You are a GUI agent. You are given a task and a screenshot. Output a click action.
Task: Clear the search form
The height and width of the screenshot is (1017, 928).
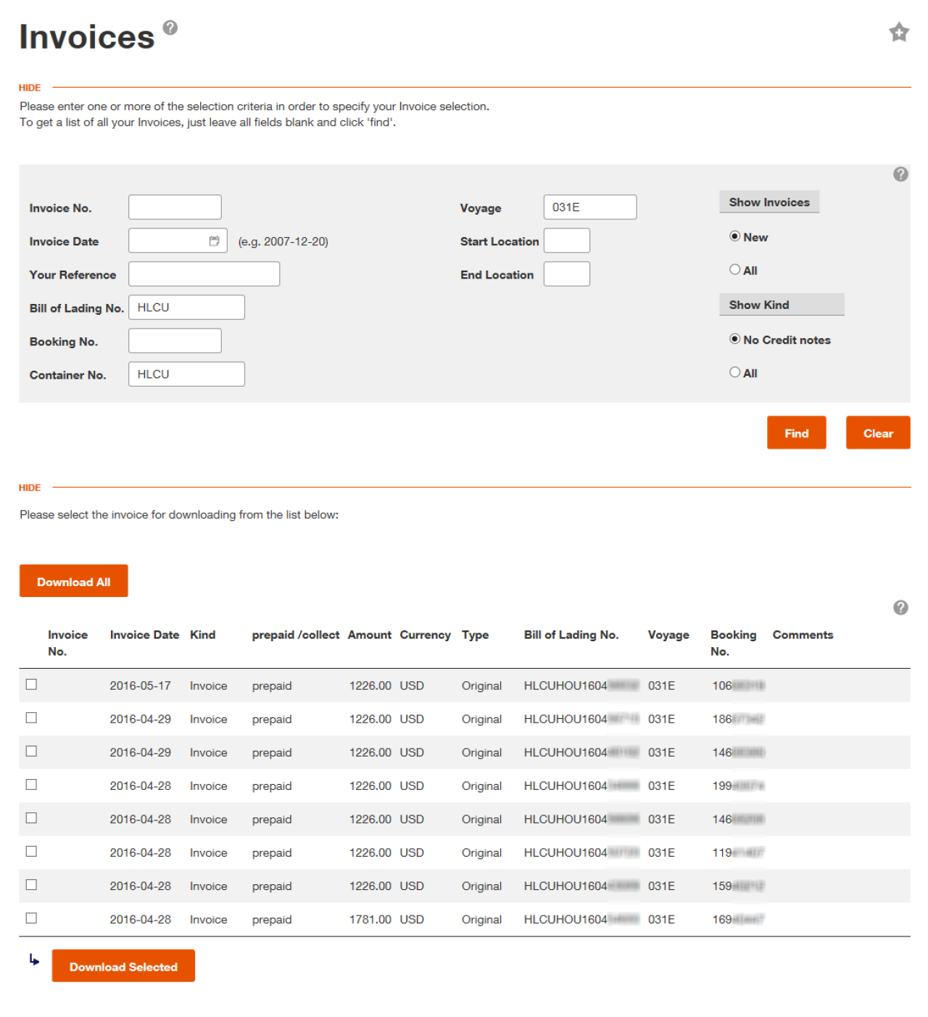point(878,432)
